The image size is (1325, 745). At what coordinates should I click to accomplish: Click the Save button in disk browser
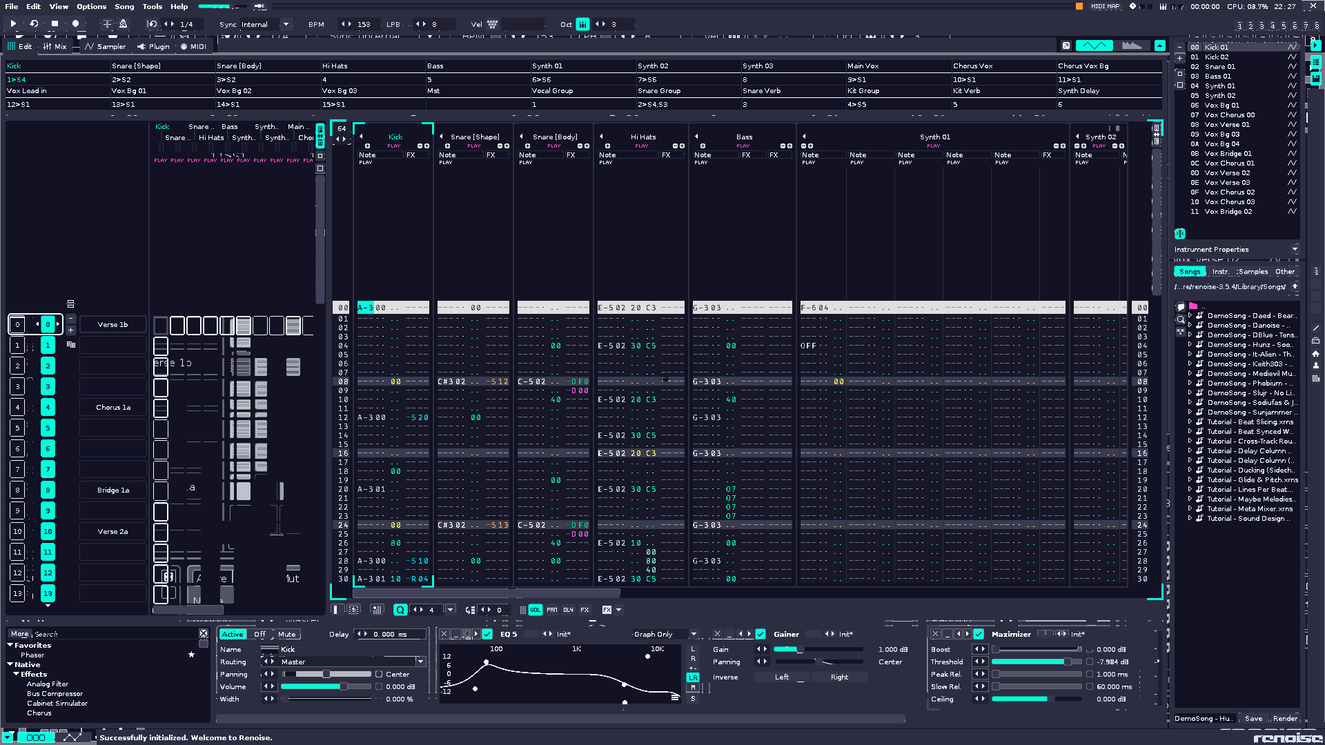pos(1253,718)
